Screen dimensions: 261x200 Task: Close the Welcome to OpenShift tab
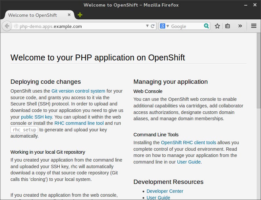coord(69,15)
